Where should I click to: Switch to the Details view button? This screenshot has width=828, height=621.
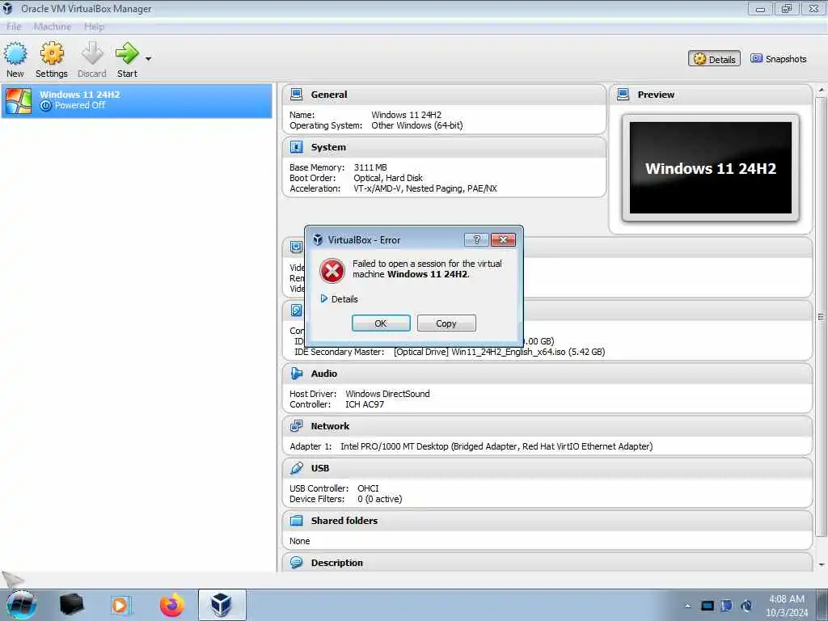click(714, 58)
